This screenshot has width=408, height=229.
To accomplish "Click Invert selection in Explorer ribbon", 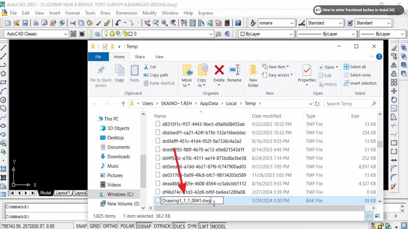I will (x=360, y=83).
